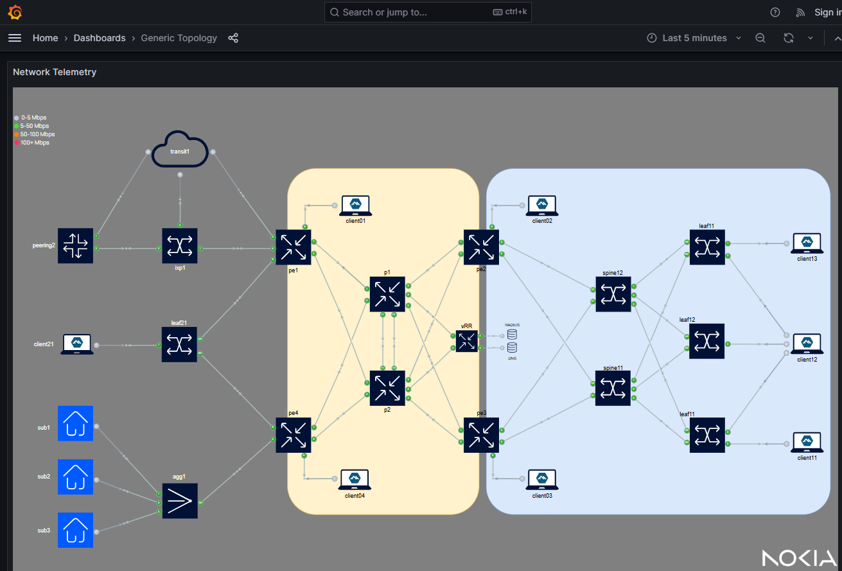The width and height of the screenshot is (842, 571).
Task: Click the vRR route reflector node
Action: click(467, 341)
